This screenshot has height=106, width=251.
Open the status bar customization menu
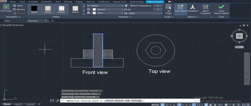point(248,105)
